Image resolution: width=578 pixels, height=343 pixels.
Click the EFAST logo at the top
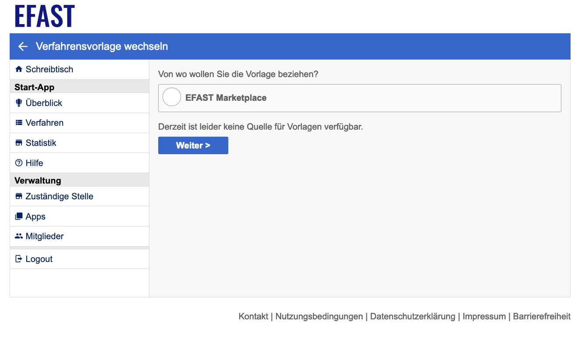point(44,16)
